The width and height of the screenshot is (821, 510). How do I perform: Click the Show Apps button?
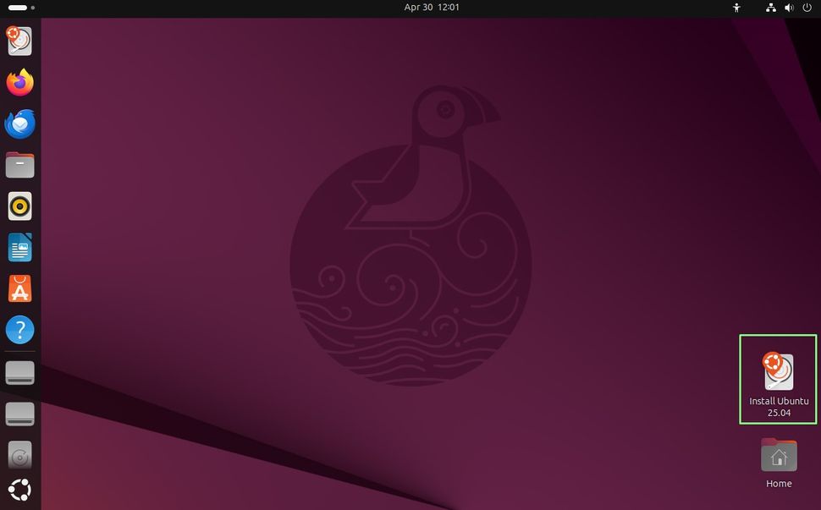pyautogui.click(x=19, y=490)
